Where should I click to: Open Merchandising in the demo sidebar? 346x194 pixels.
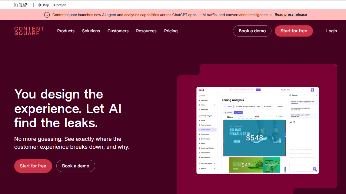pyautogui.click(x=205, y=157)
